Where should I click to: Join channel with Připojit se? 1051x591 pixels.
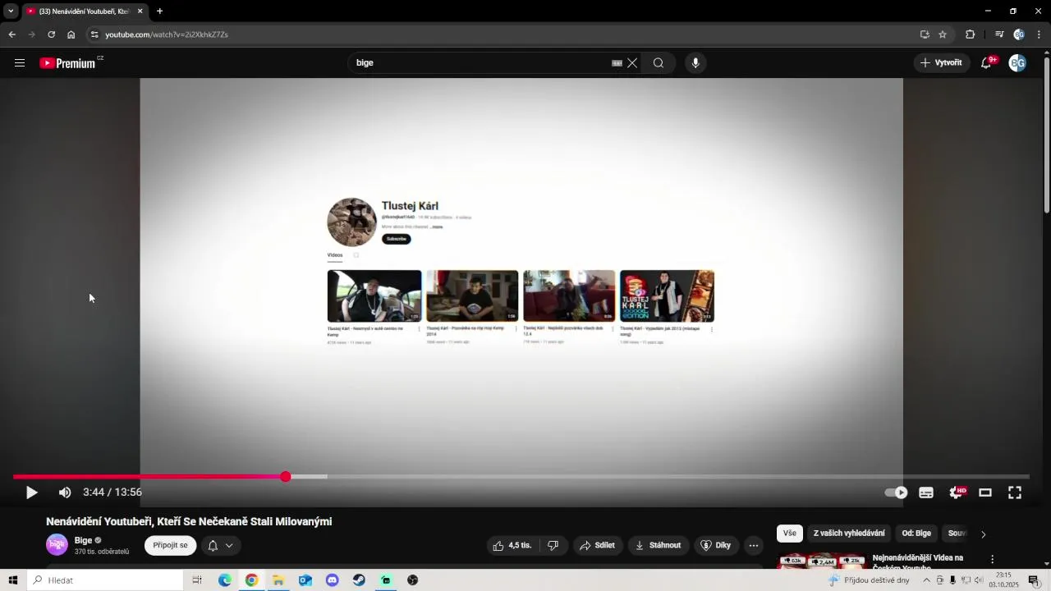pos(170,545)
